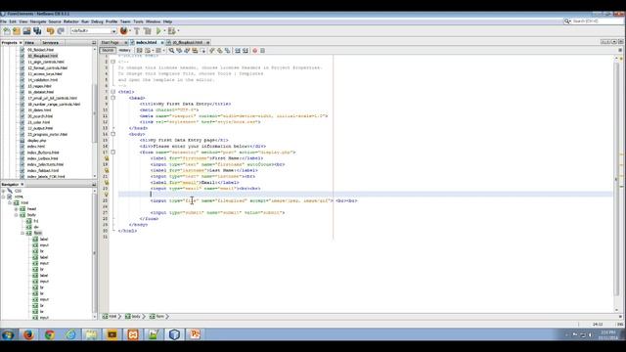Image resolution: width=626 pixels, height=352 pixels.
Task: Click the New File toolbar icon
Action: pyautogui.click(x=7, y=31)
